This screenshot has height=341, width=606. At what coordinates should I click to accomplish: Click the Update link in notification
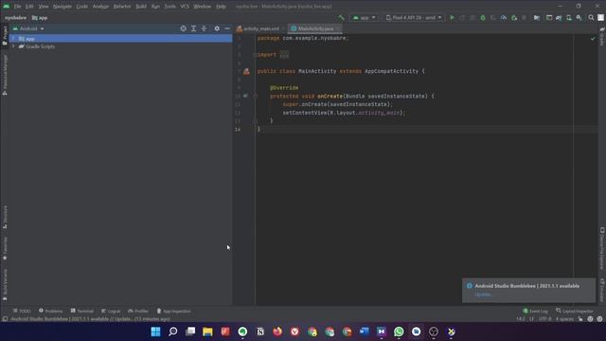coord(484,295)
